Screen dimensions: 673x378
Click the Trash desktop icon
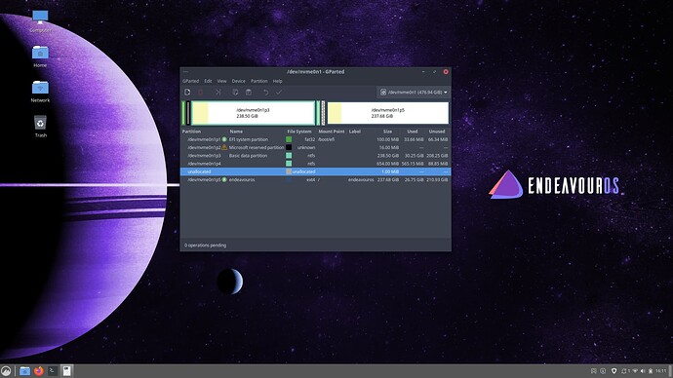click(x=40, y=126)
